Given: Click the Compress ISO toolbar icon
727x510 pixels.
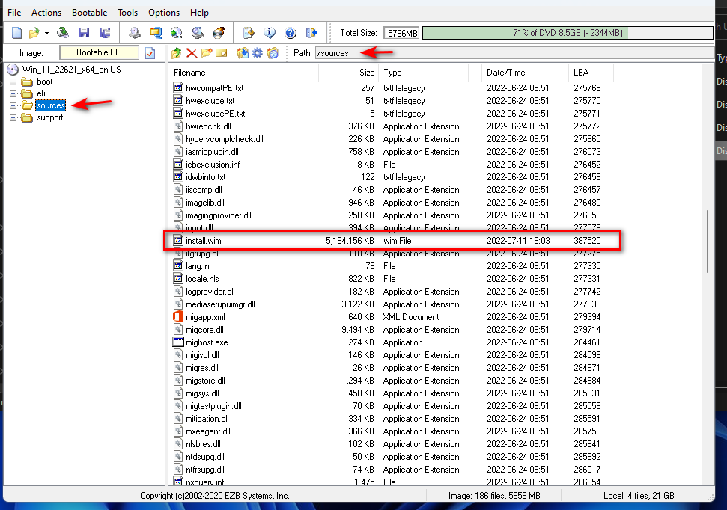Looking at the screenshot, I should [156, 33].
